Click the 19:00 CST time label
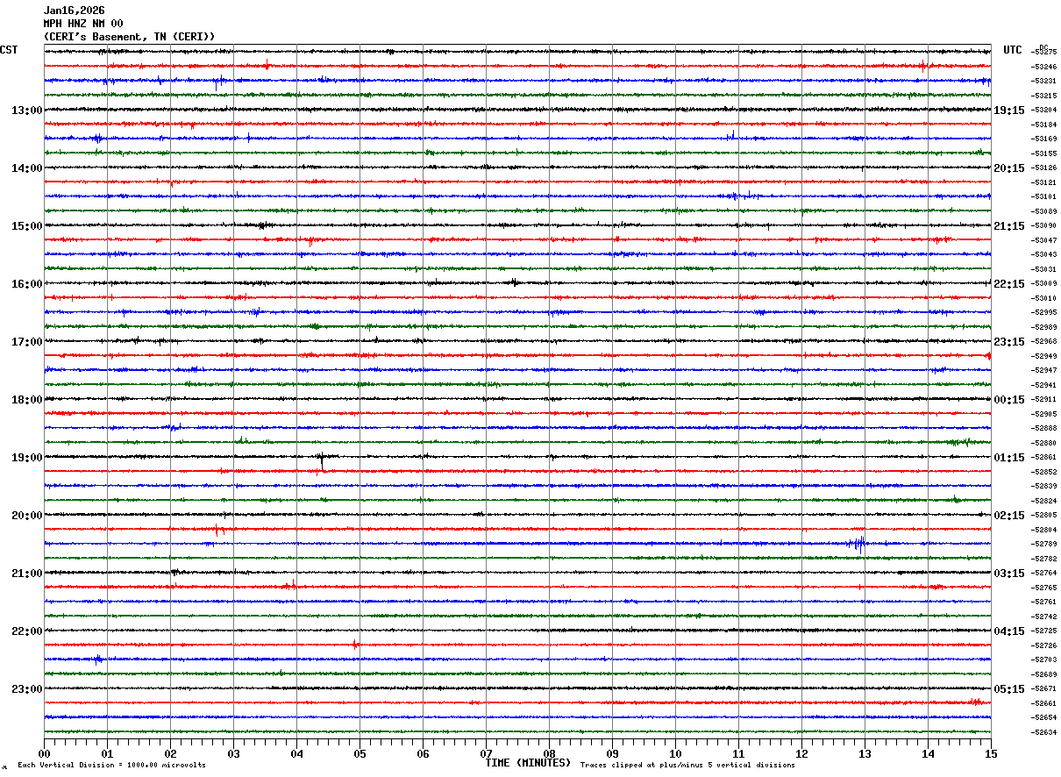 (x=26, y=458)
